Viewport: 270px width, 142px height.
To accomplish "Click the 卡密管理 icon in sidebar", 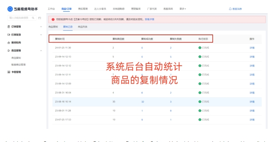I will pyautogui.click(x=9, y=72).
